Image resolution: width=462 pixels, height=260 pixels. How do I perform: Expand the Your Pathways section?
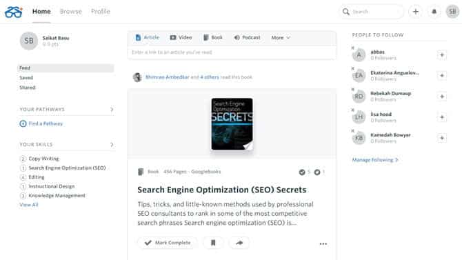pyautogui.click(x=112, y=110)
